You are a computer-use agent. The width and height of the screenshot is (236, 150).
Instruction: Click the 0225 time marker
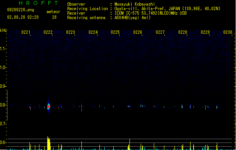coord(115,32)
